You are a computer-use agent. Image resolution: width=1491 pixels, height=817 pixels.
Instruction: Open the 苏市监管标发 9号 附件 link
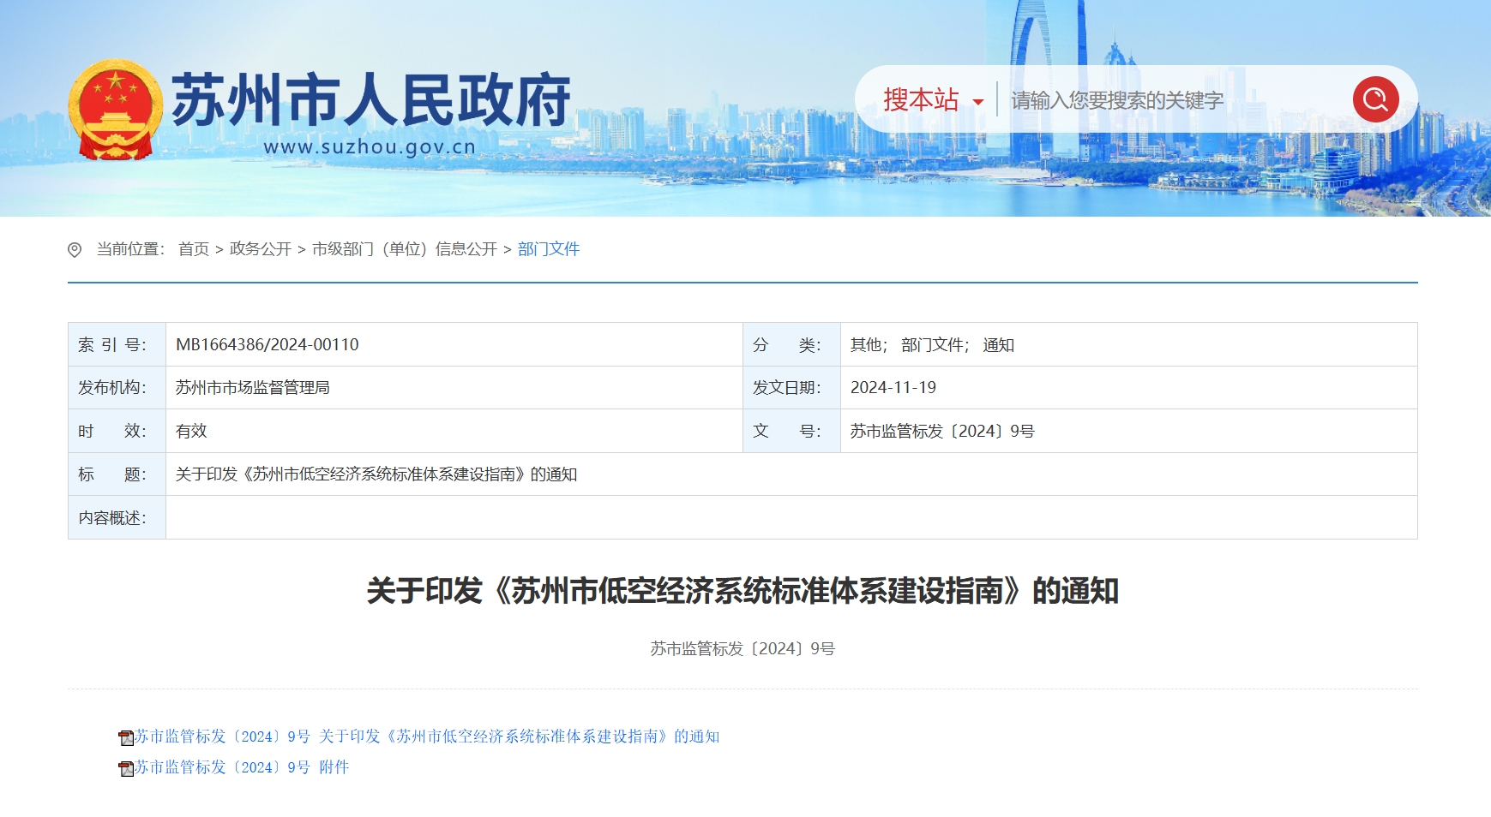click(x=242, y=767)
